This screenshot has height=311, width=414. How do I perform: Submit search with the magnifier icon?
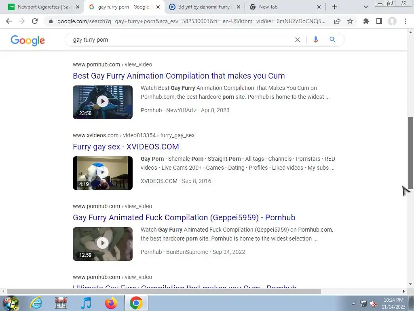(332, 40)
